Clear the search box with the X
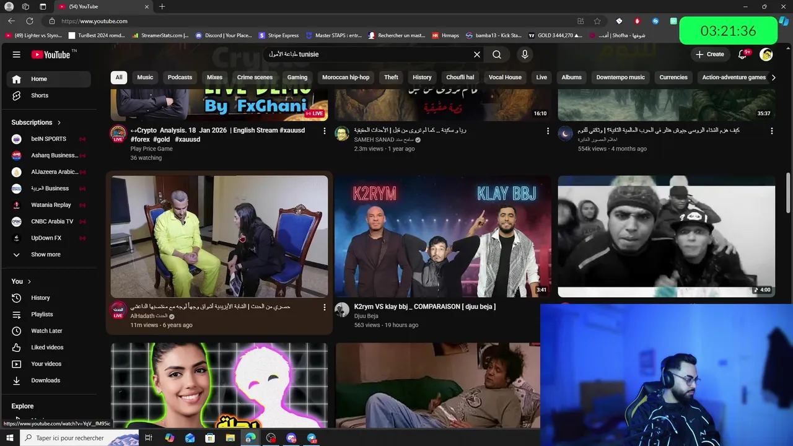Screen dimensions: 793x446 (x=477, y=55)
